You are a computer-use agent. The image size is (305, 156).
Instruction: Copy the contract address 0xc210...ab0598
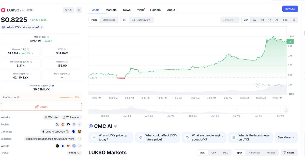(x=67, y=132)
